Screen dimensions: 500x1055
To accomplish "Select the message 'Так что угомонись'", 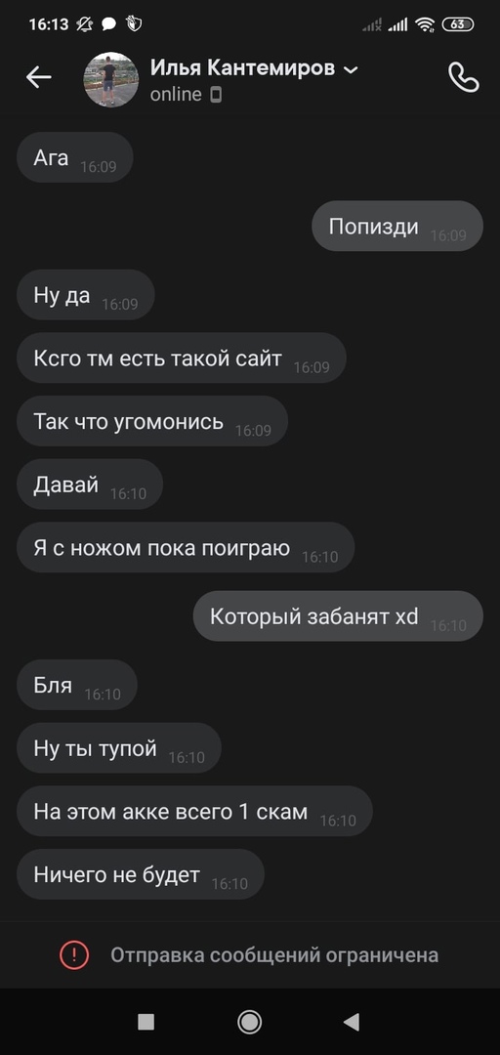I will pyautogui.click(x=152, y=421).
